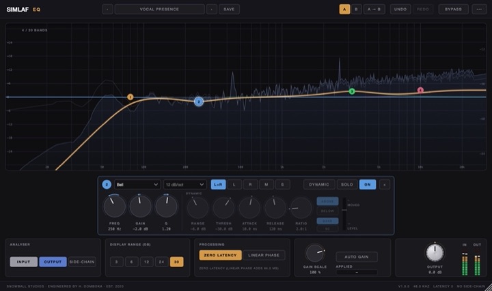The width and height of the screenshot is (492, 291).
Task: Switch analyser to OUTPUT
Action: 53,262
